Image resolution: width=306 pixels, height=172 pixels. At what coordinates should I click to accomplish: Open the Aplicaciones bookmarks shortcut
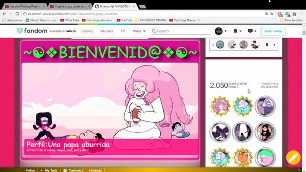(x=12, y=20)
